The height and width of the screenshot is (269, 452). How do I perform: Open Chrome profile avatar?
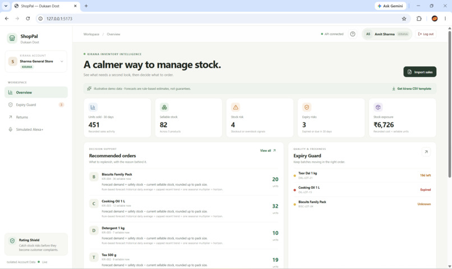pyautogui.click(x=435, y=19)
